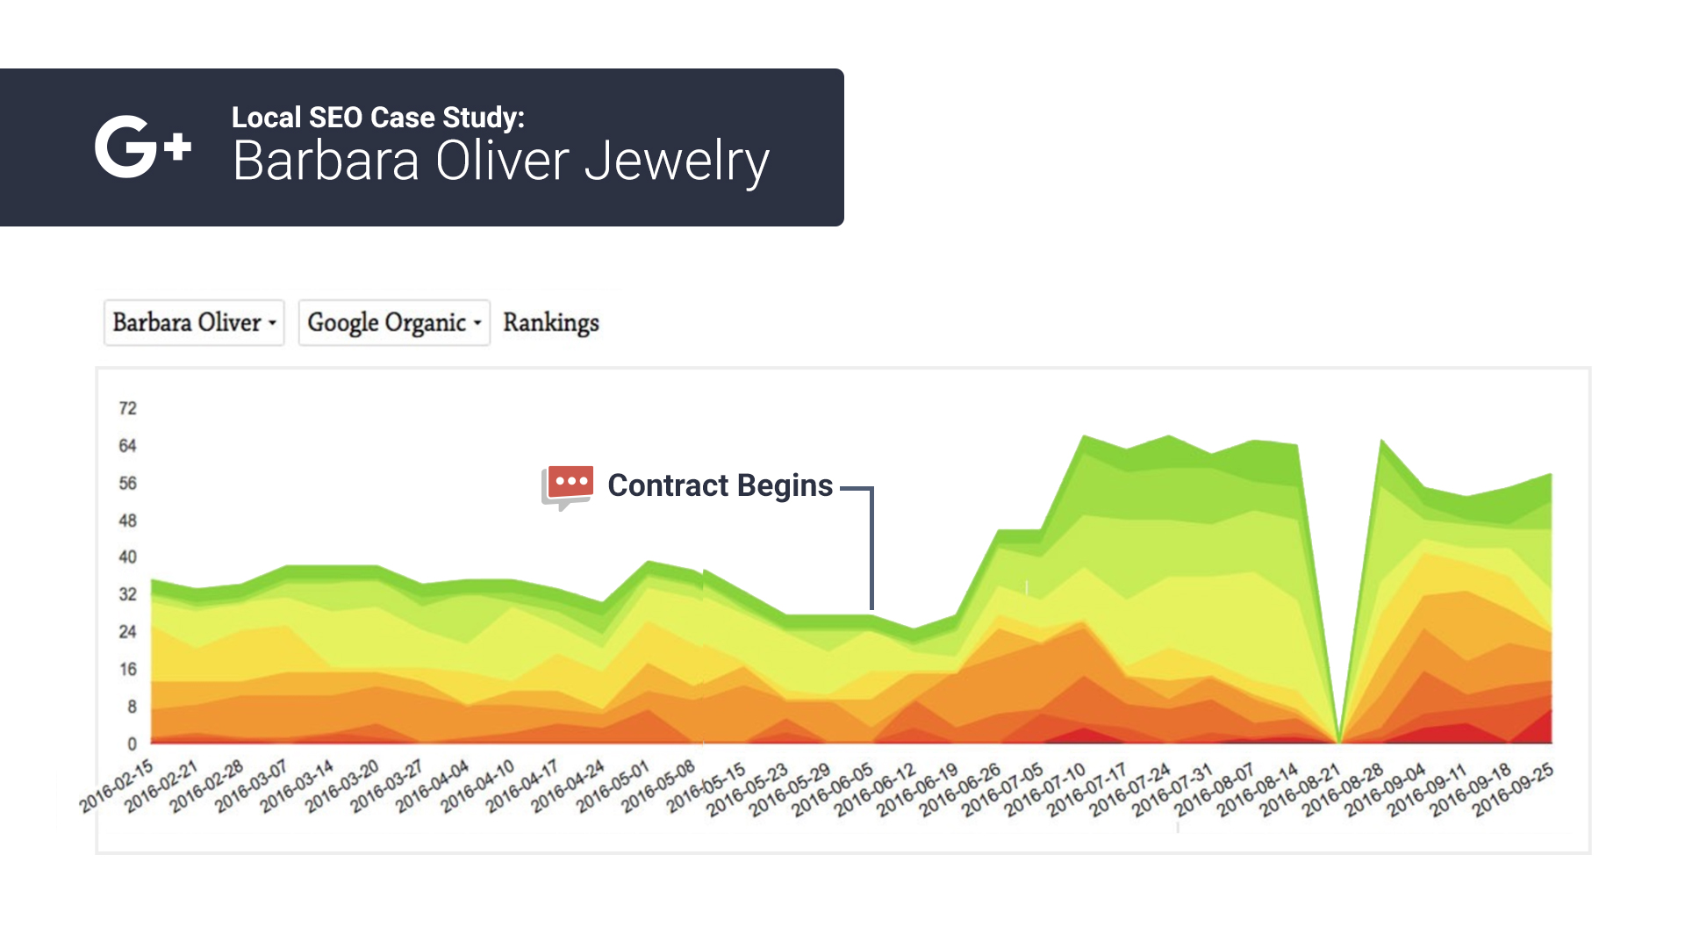The width and height of the screenshot is (1685, 948).
Task: Click the 40 value on the y-axis
Action: point(128,557)
